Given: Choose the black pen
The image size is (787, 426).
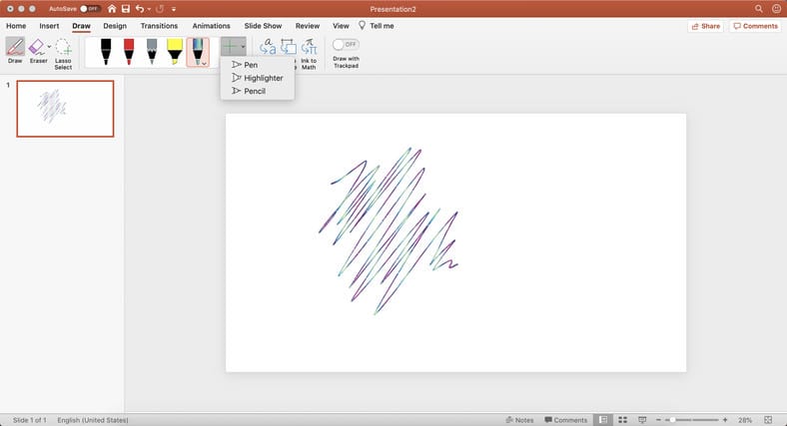Looking at the screenshot, I should coord(106,52).
